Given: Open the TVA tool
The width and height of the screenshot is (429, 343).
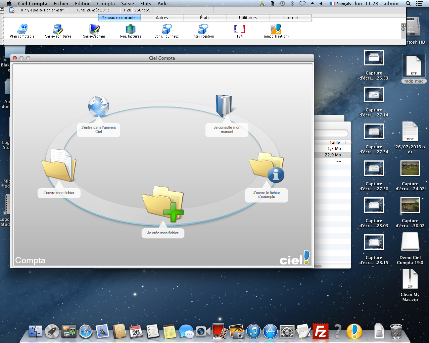Looking at the screenshot, I should 239,31.
